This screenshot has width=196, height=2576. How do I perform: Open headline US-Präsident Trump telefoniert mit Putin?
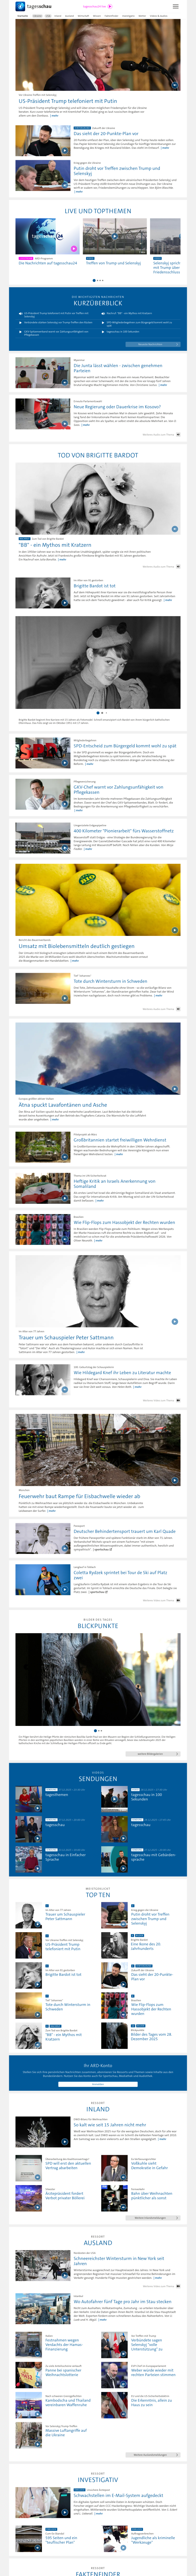coord(67,101)
